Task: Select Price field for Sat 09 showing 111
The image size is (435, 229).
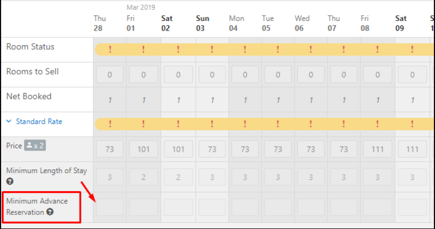Action: (412, 149)
